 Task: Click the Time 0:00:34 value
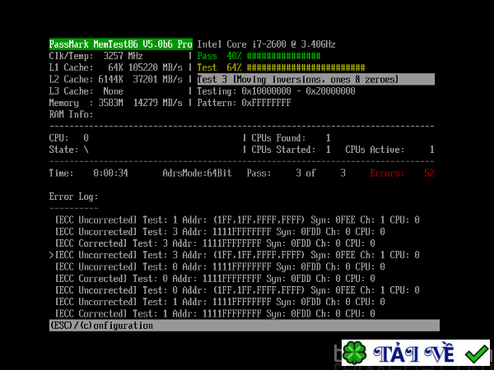[x=110, y=173]
